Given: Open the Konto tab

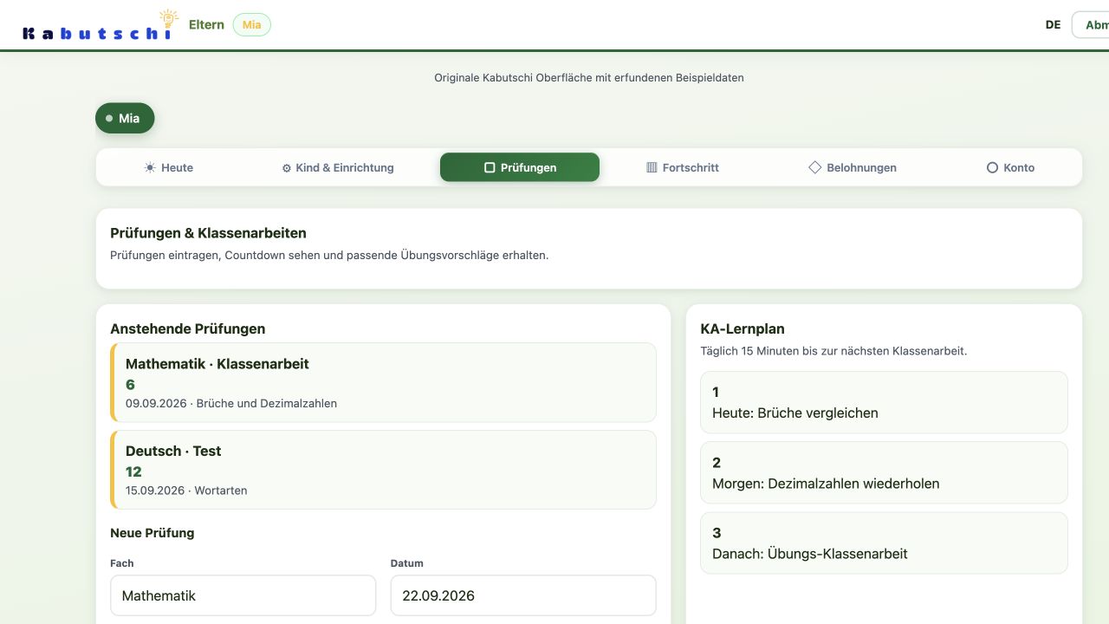Looking at the screenshot, I should (1010, 168).
